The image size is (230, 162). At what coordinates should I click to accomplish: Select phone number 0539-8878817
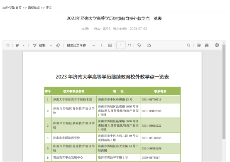[x=151, y=157]
